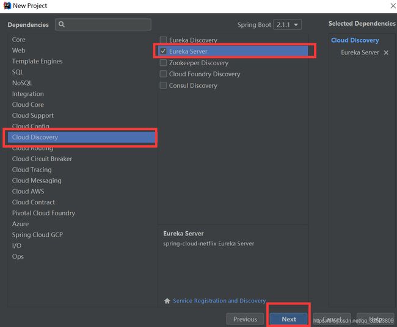The image size is (397, 327).
Task: Click the Next button
Action: tap(289, 319)
